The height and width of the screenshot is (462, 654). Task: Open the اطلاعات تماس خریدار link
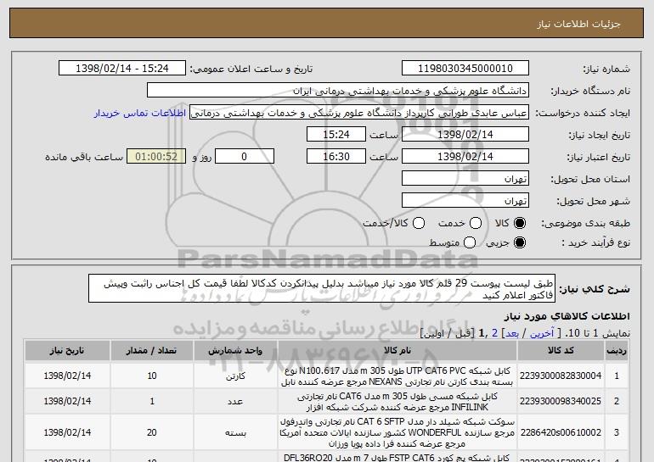point(140,113)
